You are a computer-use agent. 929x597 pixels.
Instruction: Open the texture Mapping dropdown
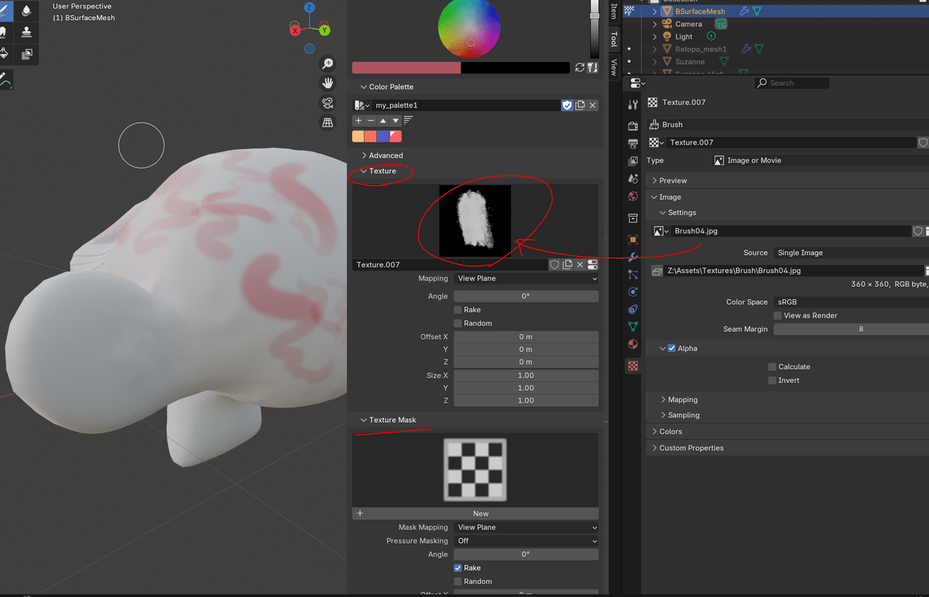(526, 278)
